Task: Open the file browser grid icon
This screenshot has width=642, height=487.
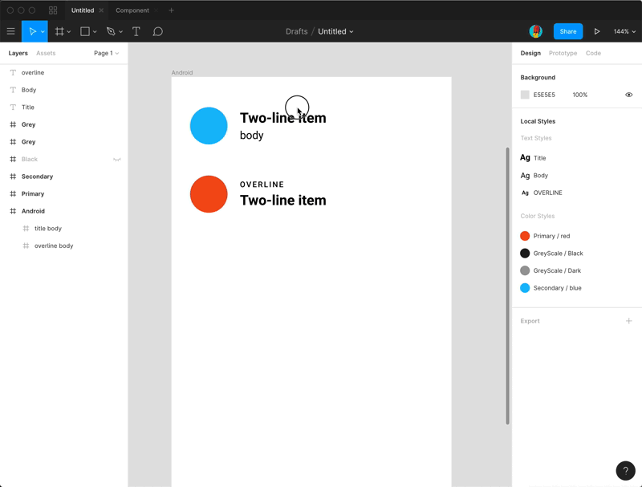Action: (53, 10)
